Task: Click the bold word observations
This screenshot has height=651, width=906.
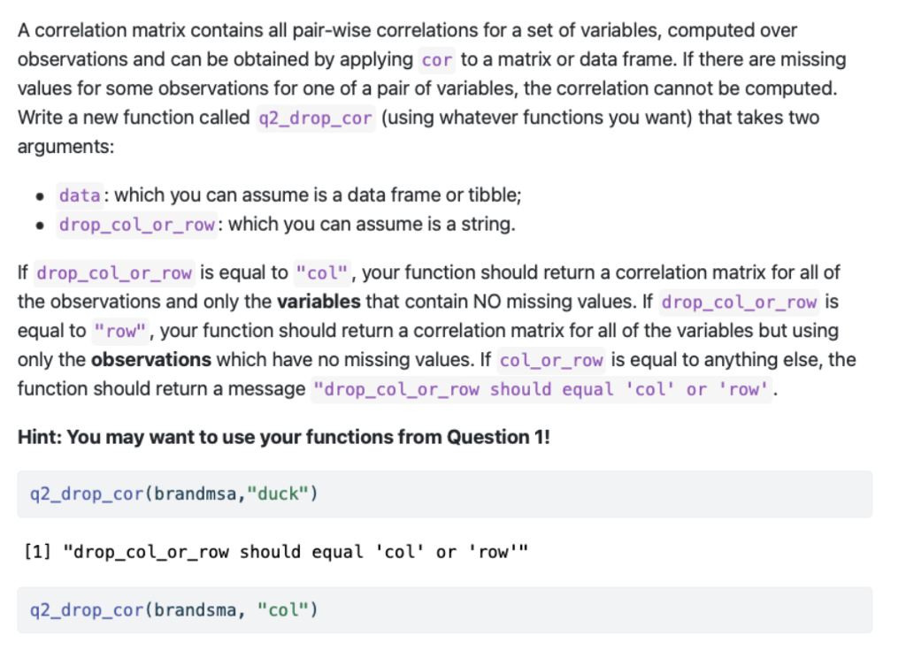Action: coord(151,360)
